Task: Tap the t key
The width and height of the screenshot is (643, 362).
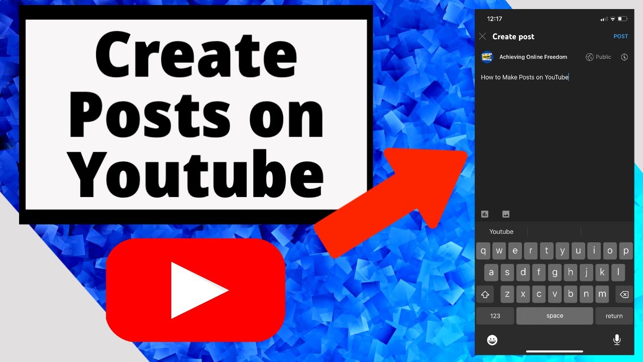Action: pyautogui.click(x=547, y=250)
